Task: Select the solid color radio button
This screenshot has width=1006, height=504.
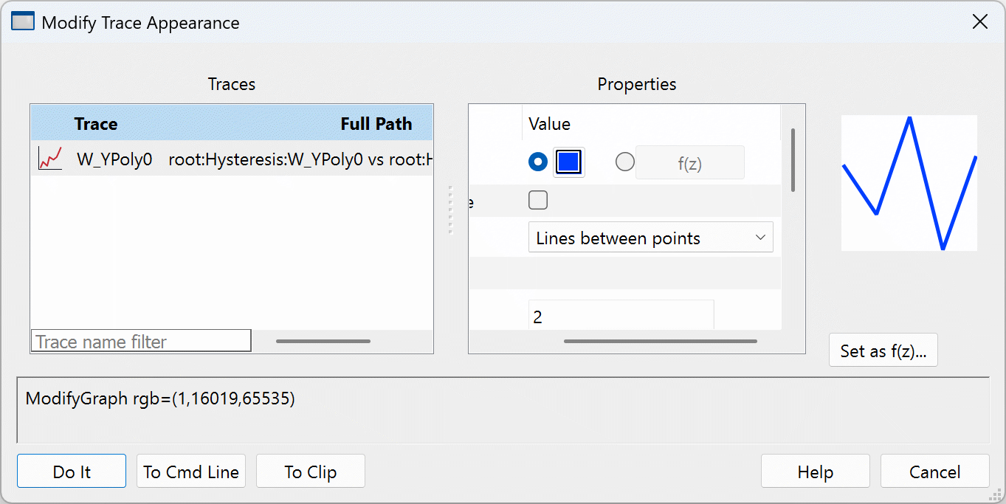Action: 538,162
